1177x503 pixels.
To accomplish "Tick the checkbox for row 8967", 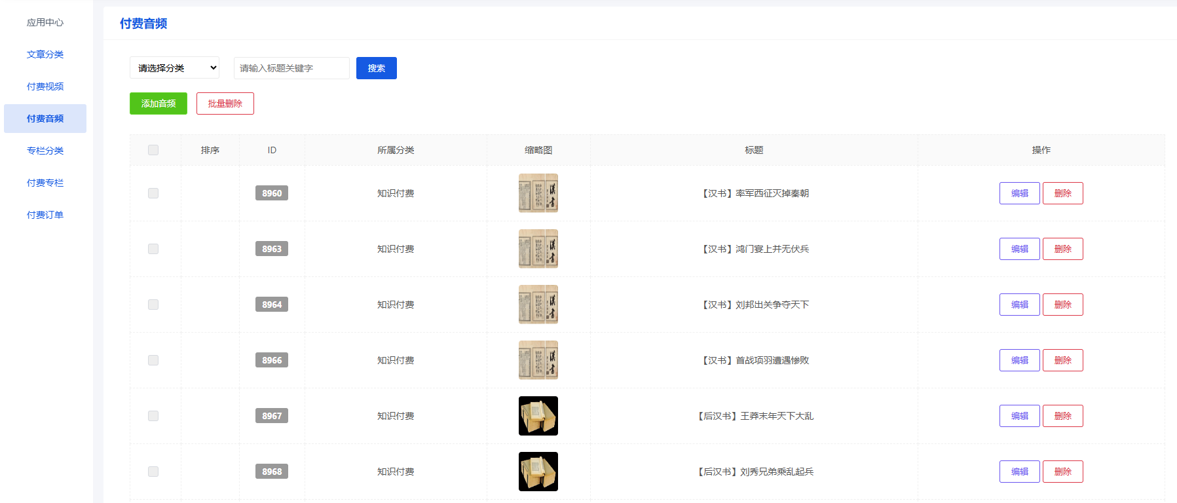I will coord(153,416).
